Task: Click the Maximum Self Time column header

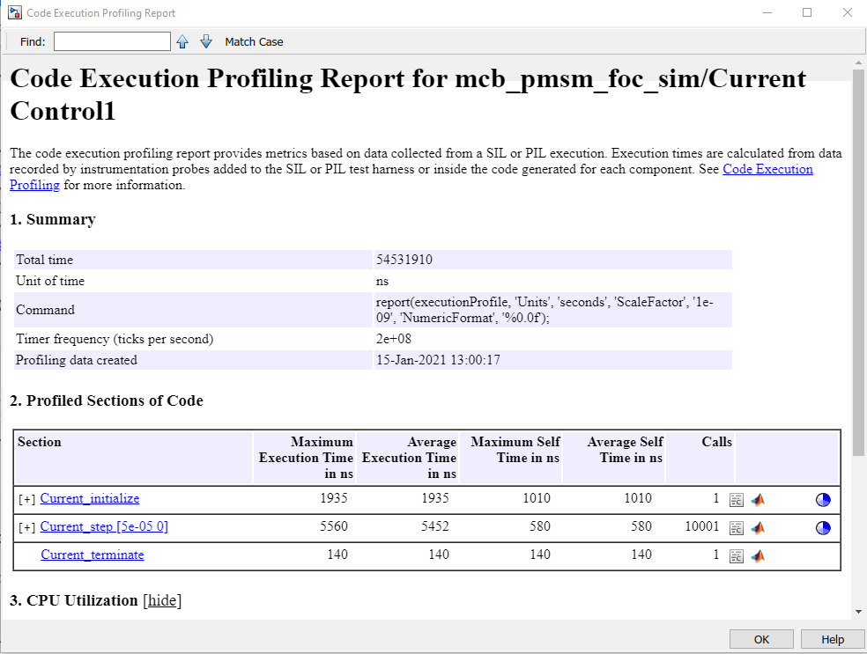Action: (511, 458)
